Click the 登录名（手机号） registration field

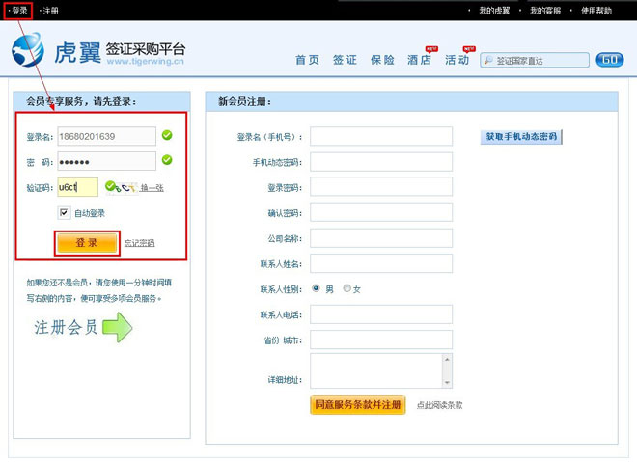point(381,136)
